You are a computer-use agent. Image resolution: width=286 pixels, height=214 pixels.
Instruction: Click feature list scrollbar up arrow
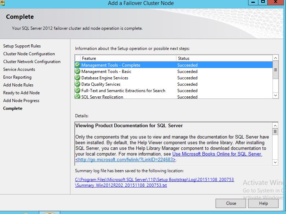pos(275,58)
